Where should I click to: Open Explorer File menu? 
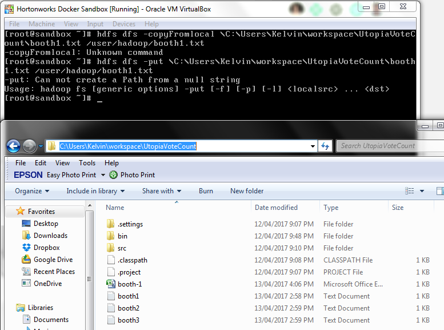[21, 163]
